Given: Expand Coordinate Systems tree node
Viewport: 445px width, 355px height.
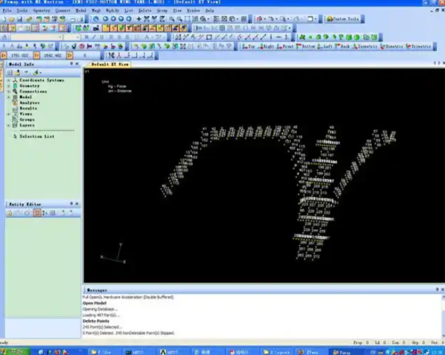Looking at the screenshot, I should pyautogui.click(x=9, y=80).
